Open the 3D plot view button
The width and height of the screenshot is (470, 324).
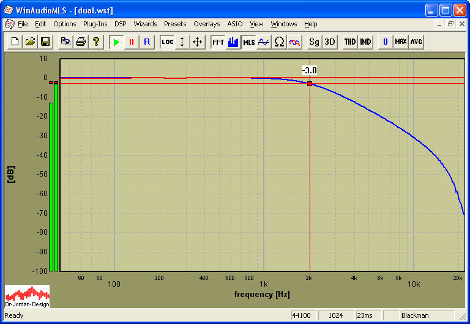pyautogui.click(x=330, y=42)
